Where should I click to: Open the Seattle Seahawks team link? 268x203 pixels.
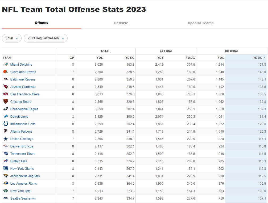point(23,198)
